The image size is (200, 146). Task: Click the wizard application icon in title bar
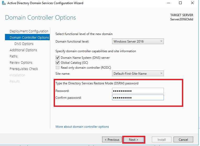click(x=4, y=3)
